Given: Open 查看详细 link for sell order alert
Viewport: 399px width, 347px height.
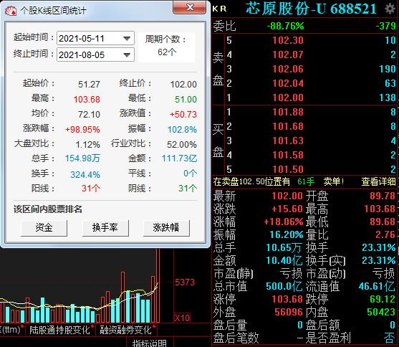Looking at the screenshot, I should (x=378, y=181).
